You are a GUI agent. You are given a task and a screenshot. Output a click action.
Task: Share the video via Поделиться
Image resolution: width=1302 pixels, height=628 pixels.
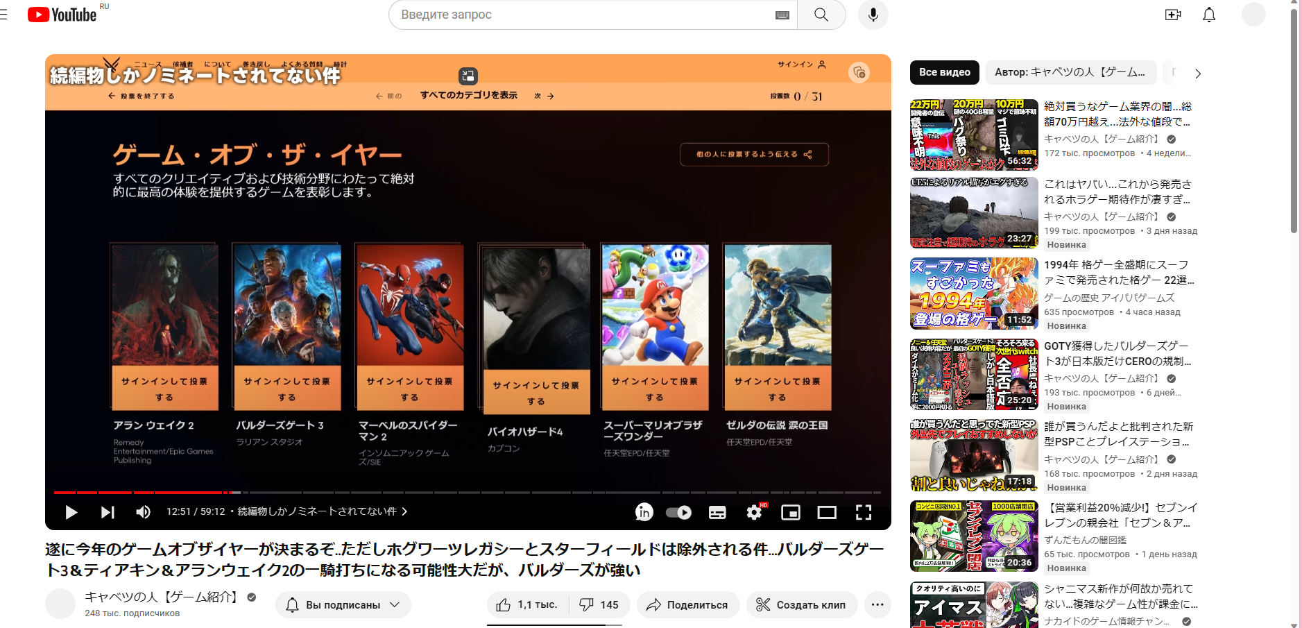click(688, 605)
